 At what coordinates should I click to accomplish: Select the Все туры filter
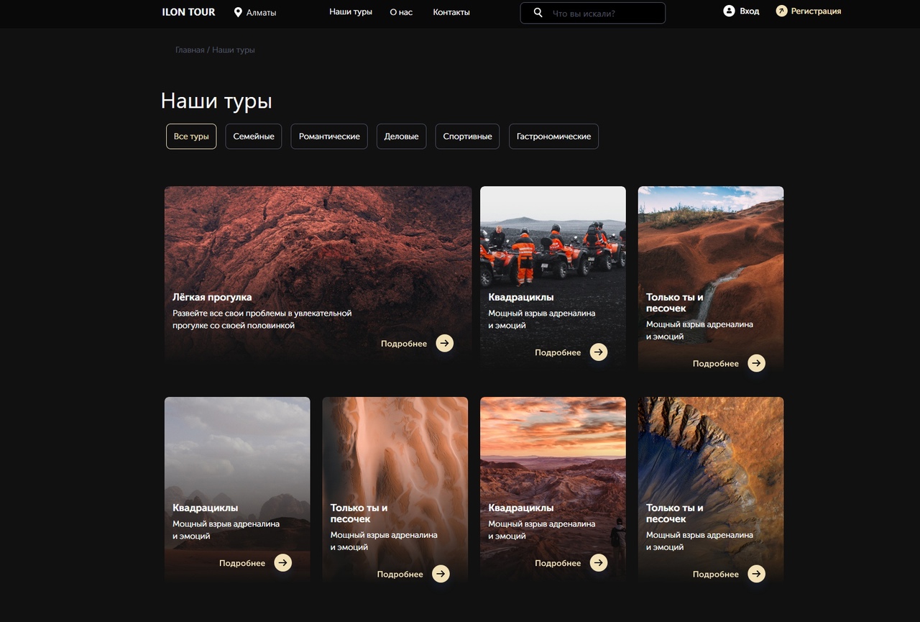click(191, 136)
